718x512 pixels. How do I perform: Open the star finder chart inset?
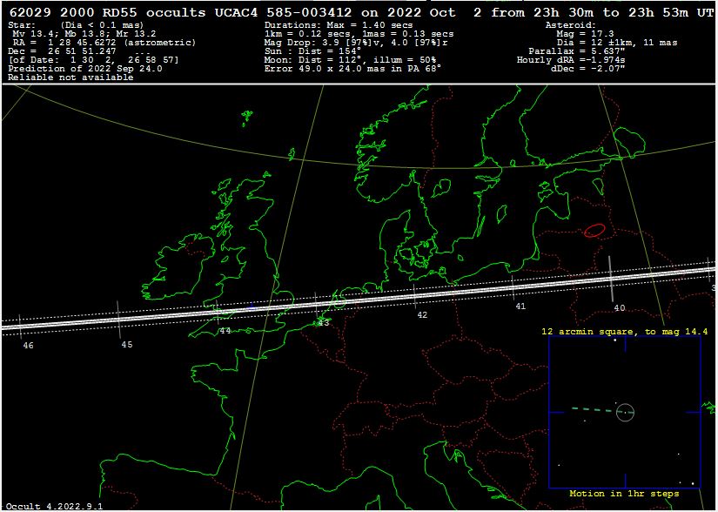coord(624,413)
